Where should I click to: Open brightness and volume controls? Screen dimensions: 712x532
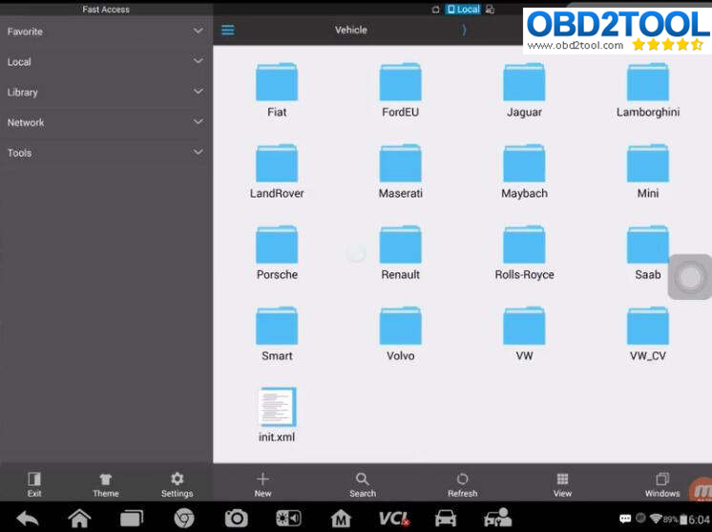pyautogui.click(x=288, y=519)
